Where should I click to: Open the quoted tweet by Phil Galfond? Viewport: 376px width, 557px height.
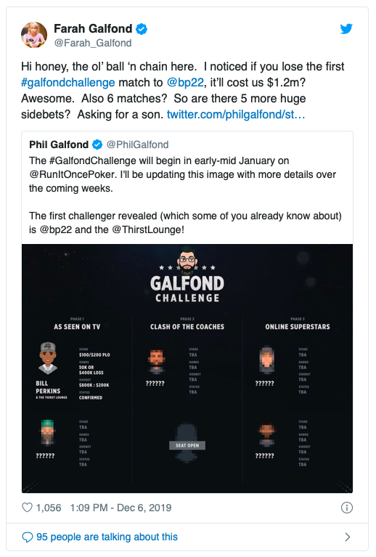click(187, 187)
